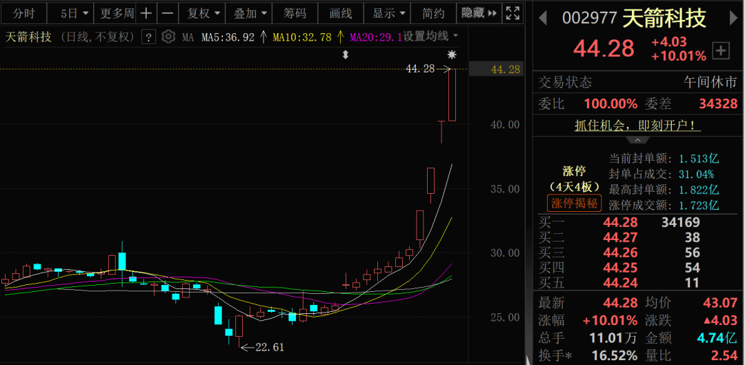Open the question mark help icon
Viewport: 745px width, 365px height.
click(x=149, y=37)
